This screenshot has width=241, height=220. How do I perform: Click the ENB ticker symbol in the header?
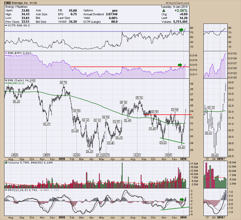click(x=7, y=3)
